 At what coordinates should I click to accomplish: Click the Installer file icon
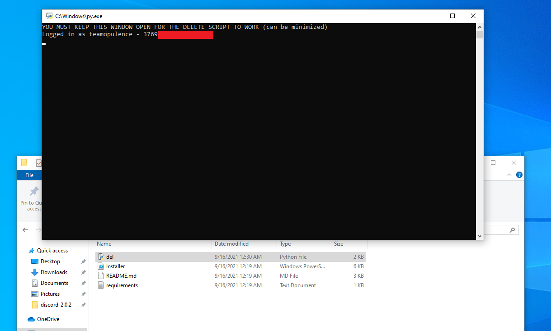tap(101, 266)
